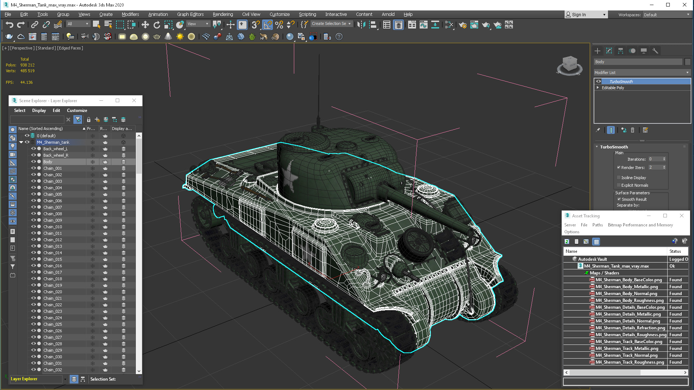Enable the Explicit Normals checkbox
Screen dimensions: 694x390
click(x=619, y=185)
